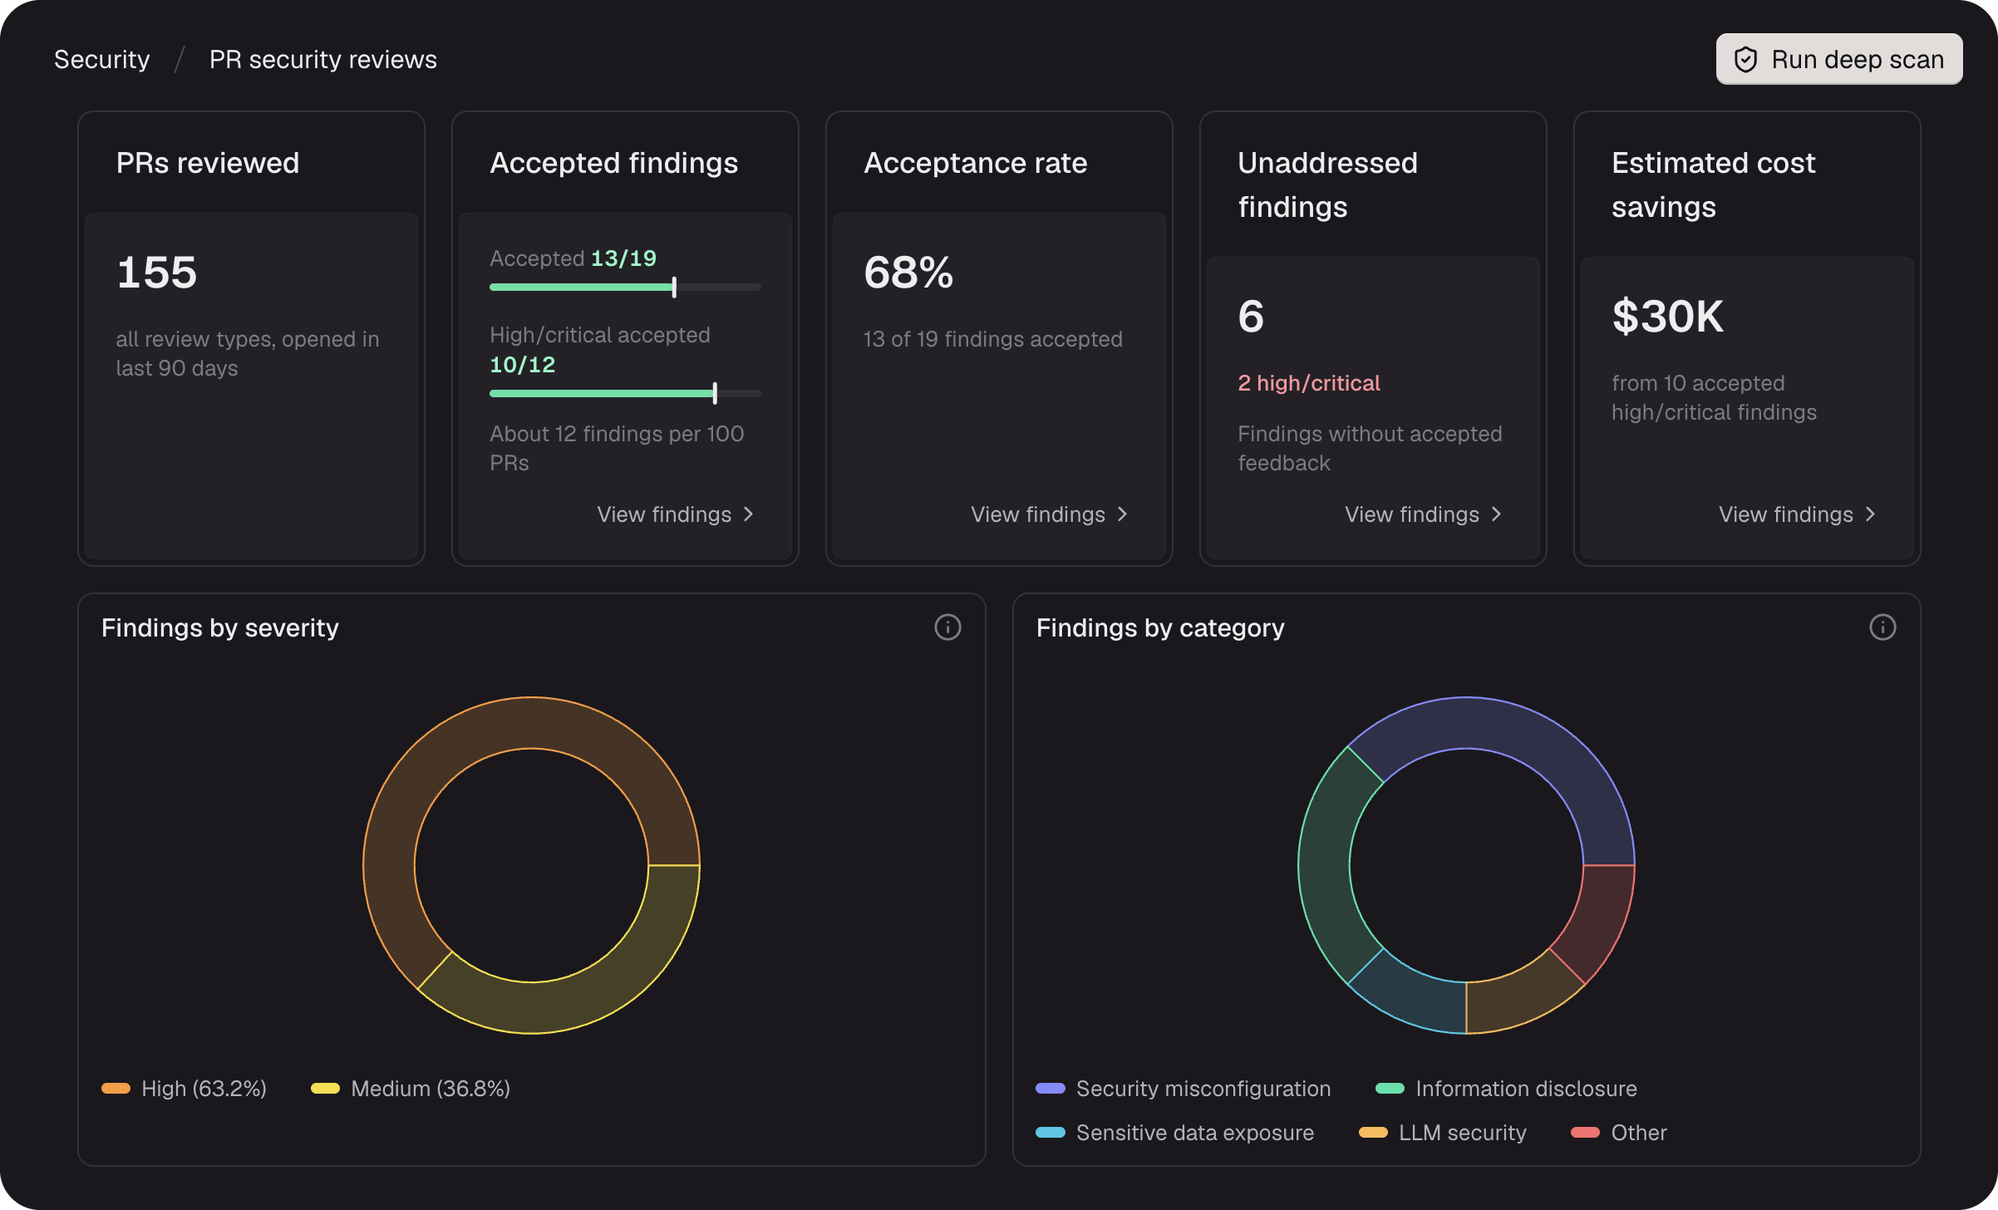This screenshot has height=1210, width=1998.
Task: Click About 12 findings per 100 PRs text
Action: click(x=617, y=448)
